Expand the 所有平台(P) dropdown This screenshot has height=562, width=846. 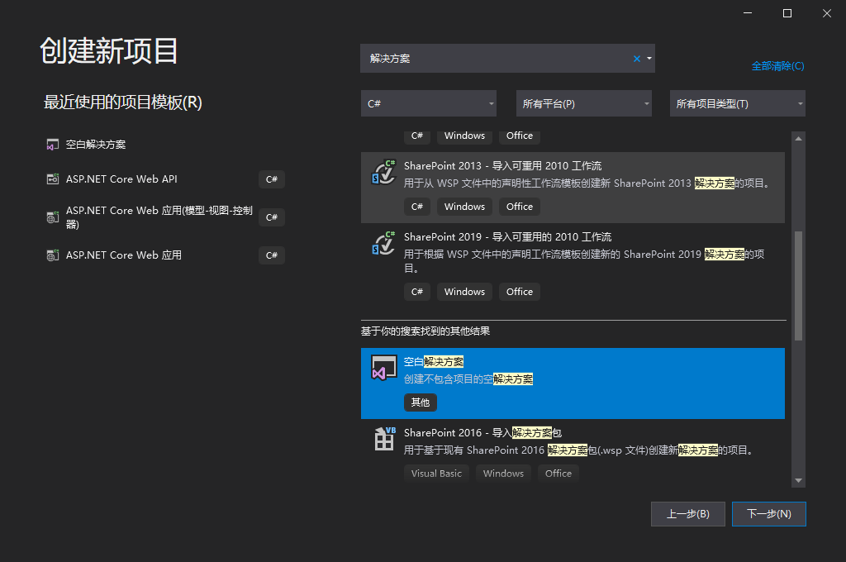pos(584,103)
